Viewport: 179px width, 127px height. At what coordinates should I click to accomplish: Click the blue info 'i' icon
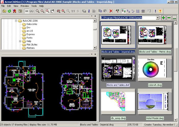(x=89, y=11)
